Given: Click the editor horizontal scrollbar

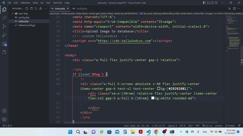Looking at the screenshot, I should [x=141, y=122].
